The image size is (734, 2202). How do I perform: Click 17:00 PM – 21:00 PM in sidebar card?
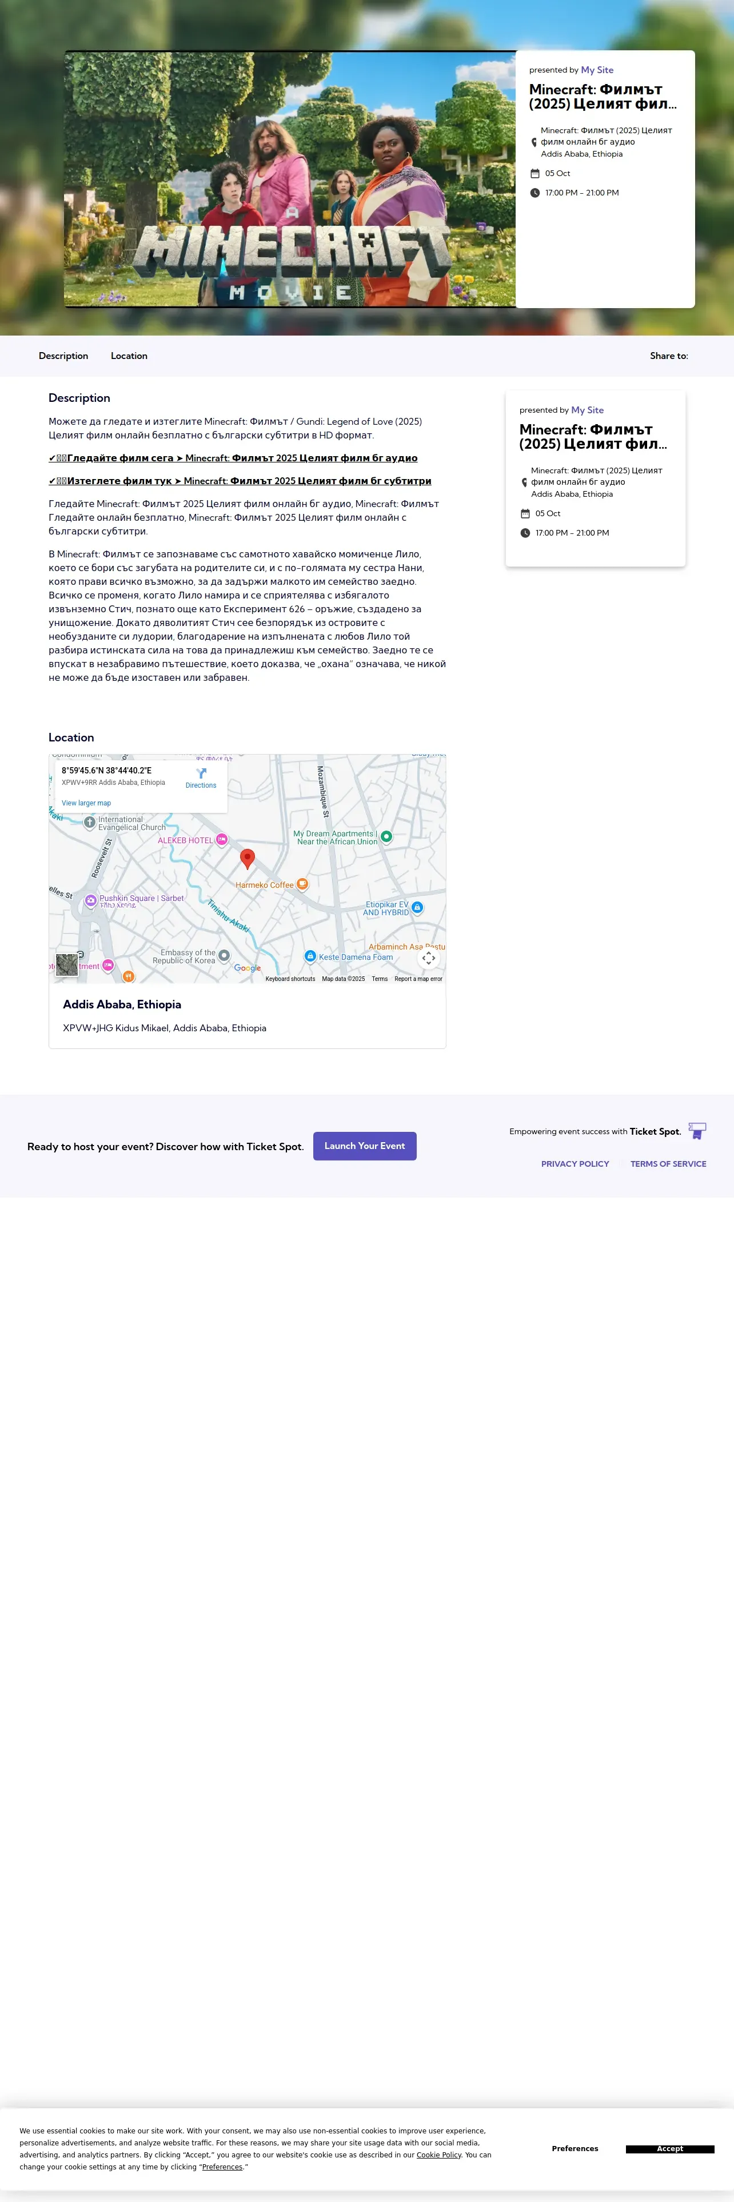[572, 533]
